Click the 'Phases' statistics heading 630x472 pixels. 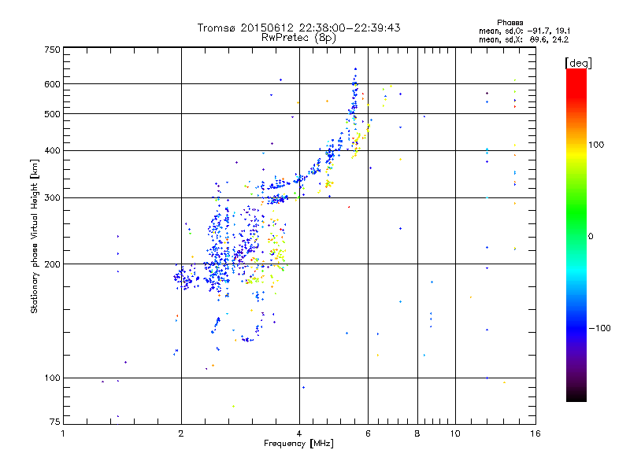tap(510, 23)
